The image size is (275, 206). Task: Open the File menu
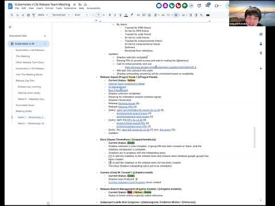17,8
